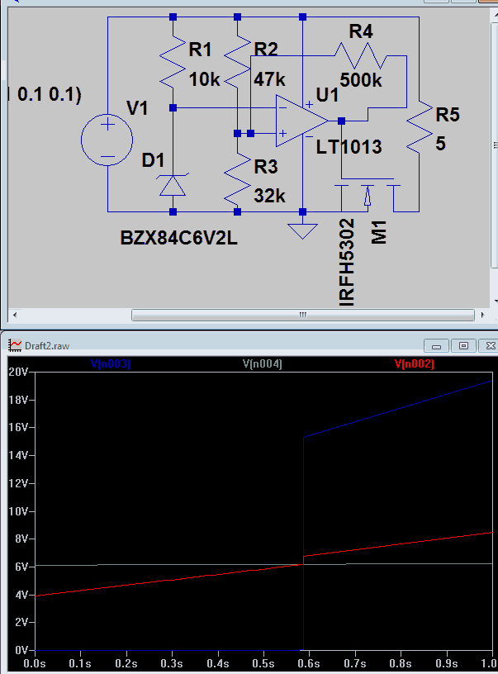Click the BZX84C6V2L diode model label
498x674 pixels.
(x=178, y=238)
